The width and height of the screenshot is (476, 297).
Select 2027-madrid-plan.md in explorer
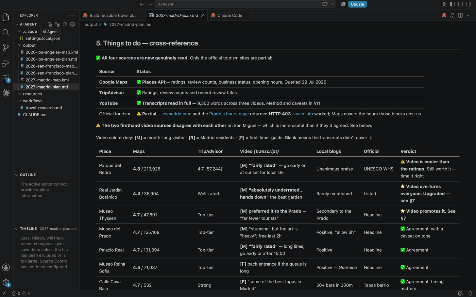[x=46, y=87]
